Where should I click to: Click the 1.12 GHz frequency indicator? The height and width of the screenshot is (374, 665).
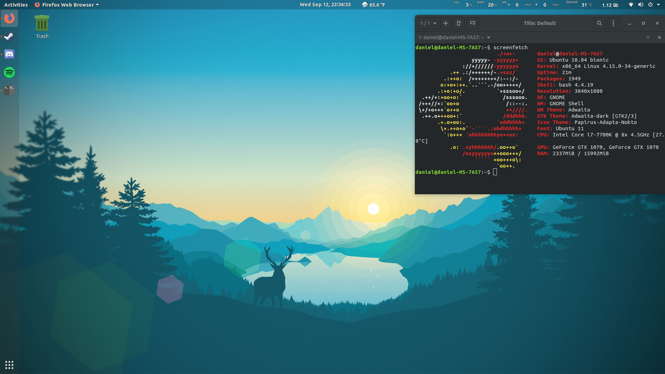(610, 5)
